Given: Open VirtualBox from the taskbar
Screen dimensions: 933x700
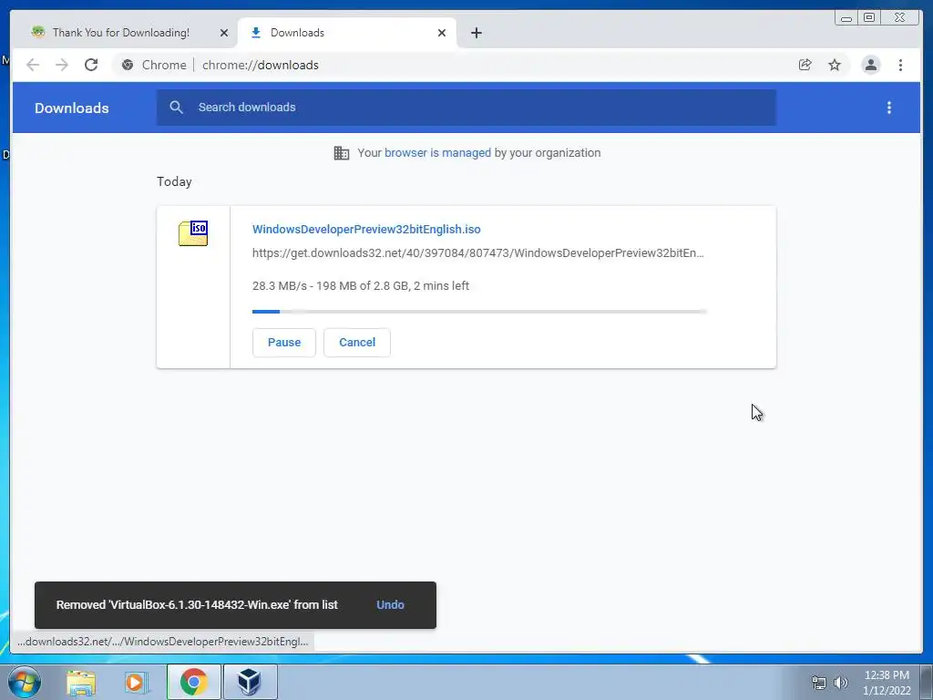Looking at the screenshot, I should click(x=250, y=682).
